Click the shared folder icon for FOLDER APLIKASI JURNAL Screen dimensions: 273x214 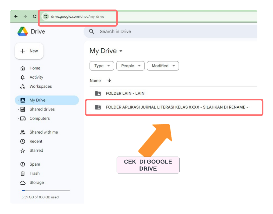pyautogui.click(x=98, y=107)
